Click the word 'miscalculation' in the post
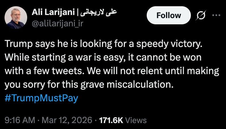This screenshot has width=226, height=129. (140, 84)
